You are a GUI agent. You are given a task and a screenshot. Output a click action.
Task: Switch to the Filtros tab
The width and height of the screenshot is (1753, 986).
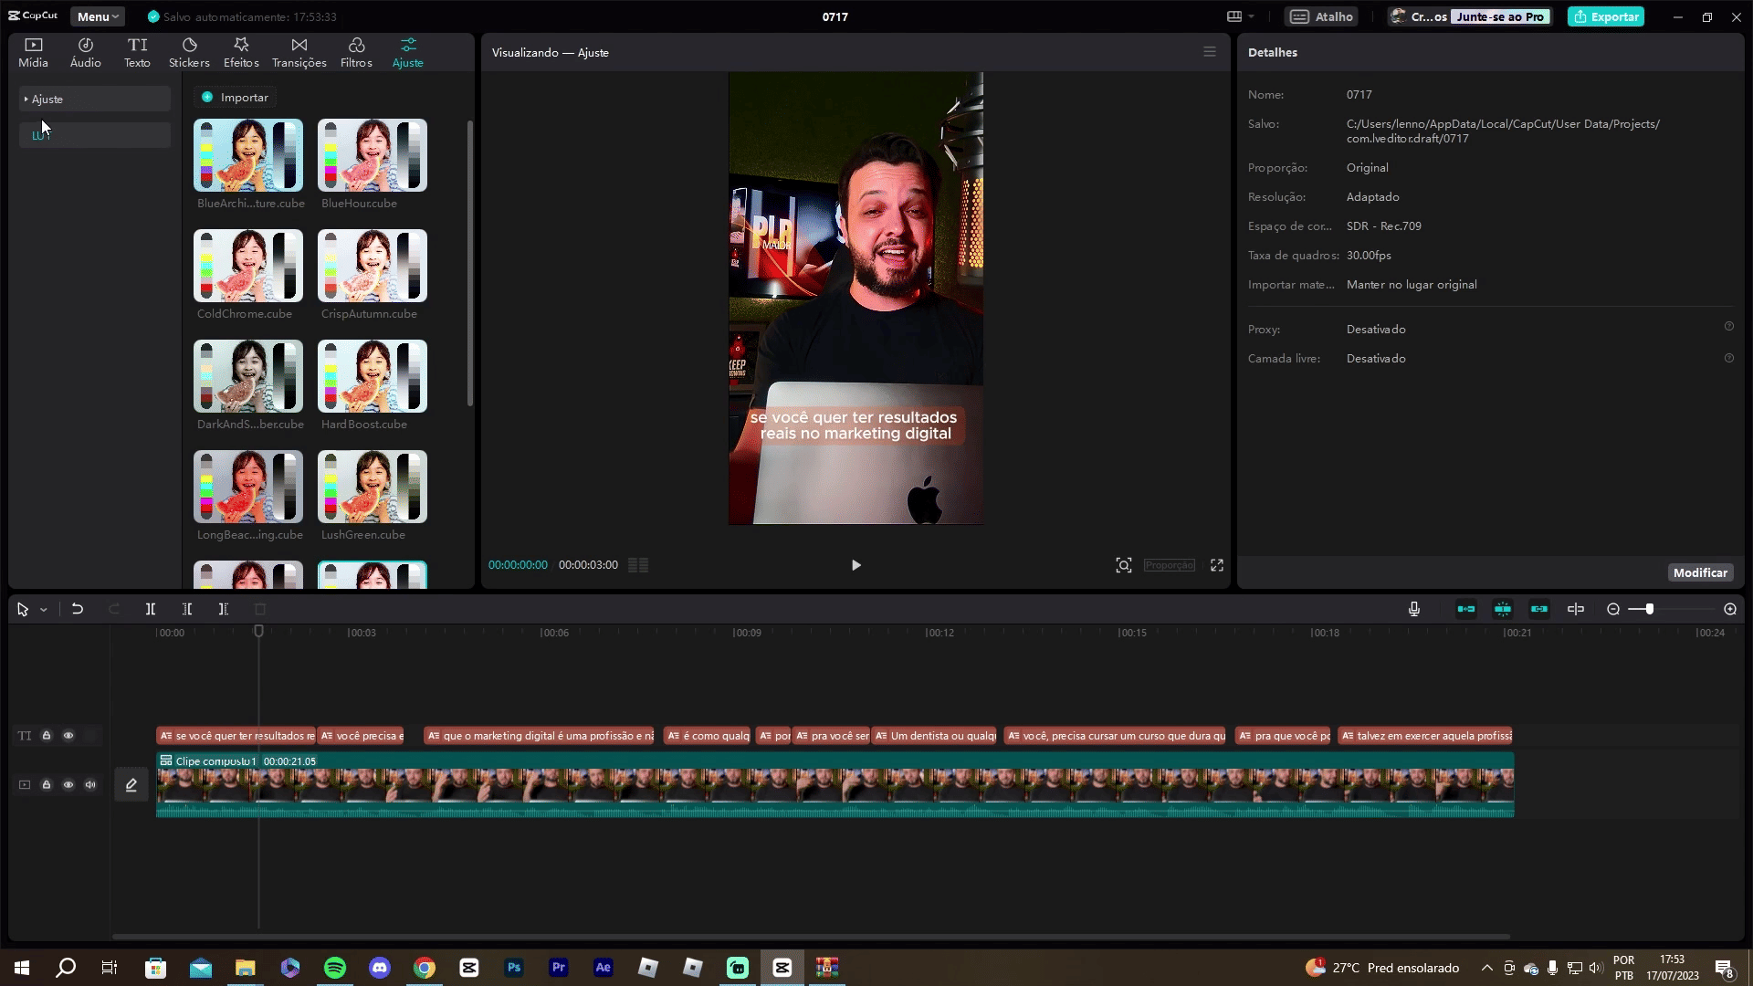coord(356,52)
